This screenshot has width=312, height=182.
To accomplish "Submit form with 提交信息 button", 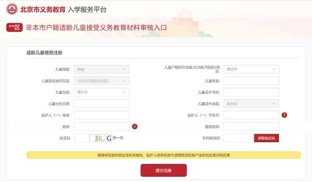I will (x=164, y=170).
